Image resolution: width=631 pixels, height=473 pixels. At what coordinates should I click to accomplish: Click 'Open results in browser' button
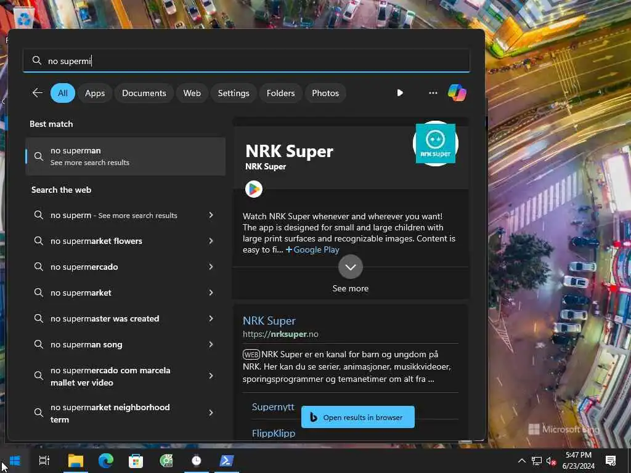pyautogui.click(x=358, y=417)
